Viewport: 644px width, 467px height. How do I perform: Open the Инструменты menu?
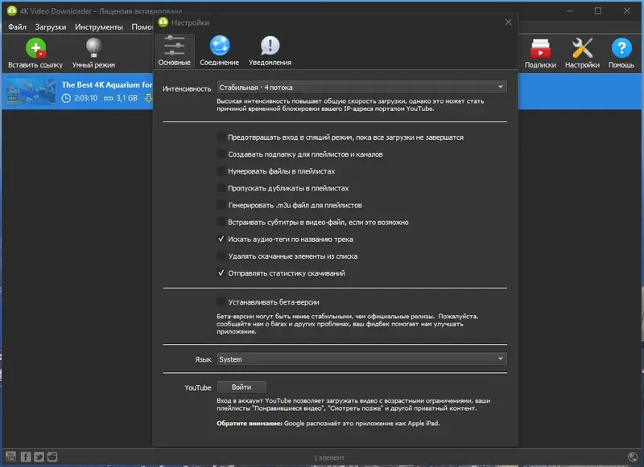point(98,27)
